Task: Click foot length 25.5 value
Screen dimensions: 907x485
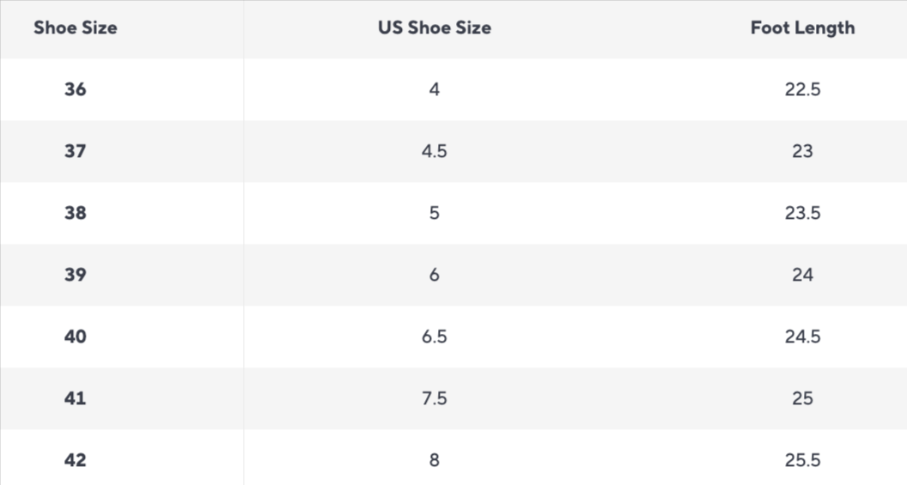Action: [802, 460]
